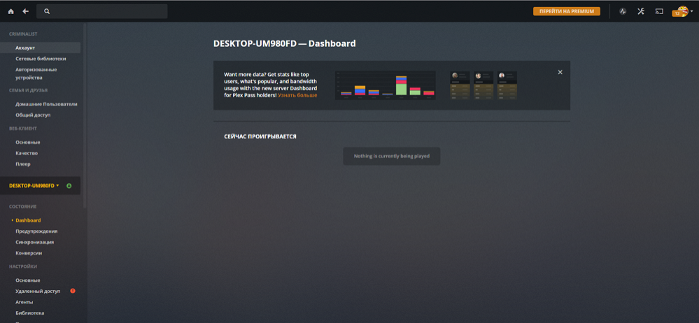Open Синхронизация page
Image resolution: width=699 pixels, height=323 pixels.
(35, 242)
